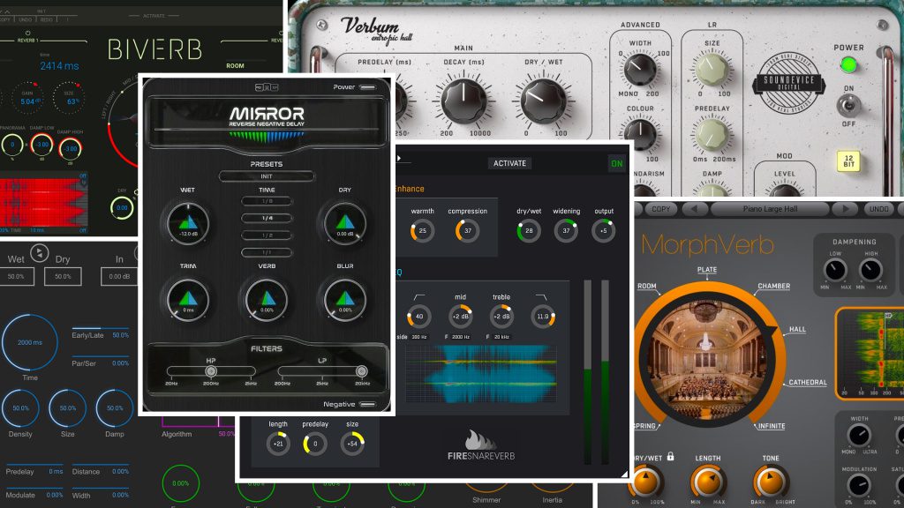Screen dimensions: 904x508
Task: Click the Gain dial in Biverb
Action: click(27, 99)
